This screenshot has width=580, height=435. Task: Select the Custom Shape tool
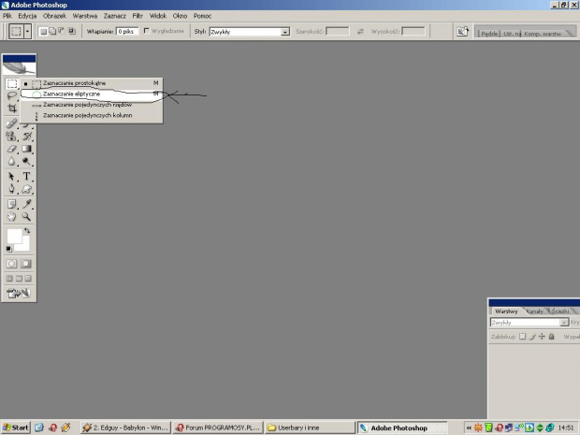point(26,189)
